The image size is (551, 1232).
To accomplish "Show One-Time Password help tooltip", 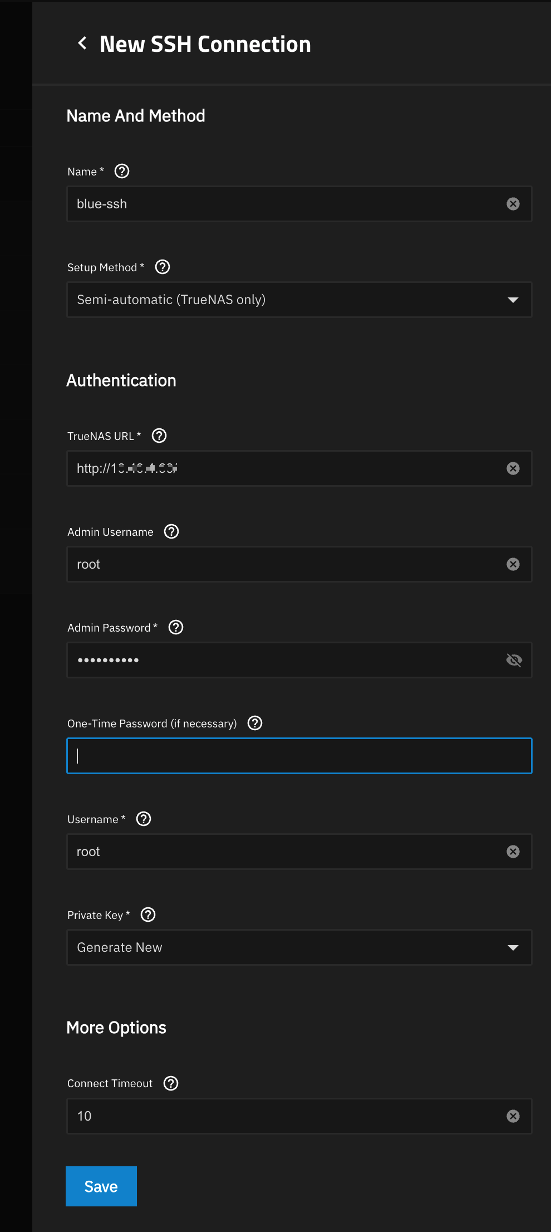I will click(255, 723).
